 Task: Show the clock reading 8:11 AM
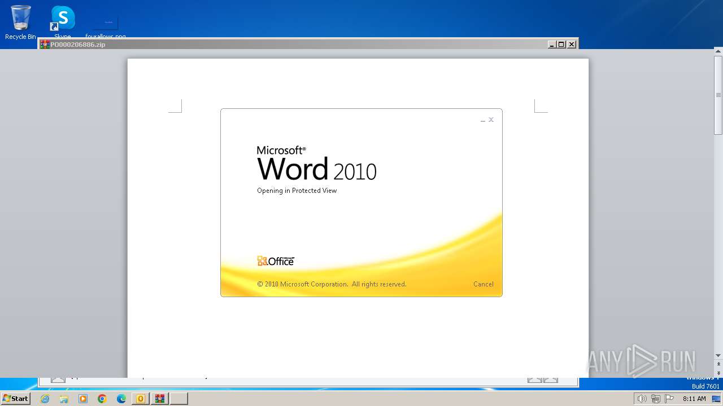coord(694,399)
